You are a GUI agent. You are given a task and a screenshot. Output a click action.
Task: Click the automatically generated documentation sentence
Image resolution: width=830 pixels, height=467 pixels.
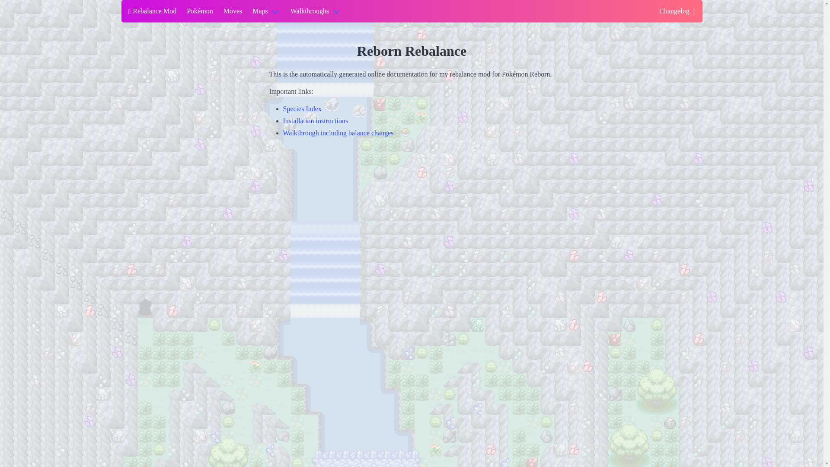tap(410, 74)
